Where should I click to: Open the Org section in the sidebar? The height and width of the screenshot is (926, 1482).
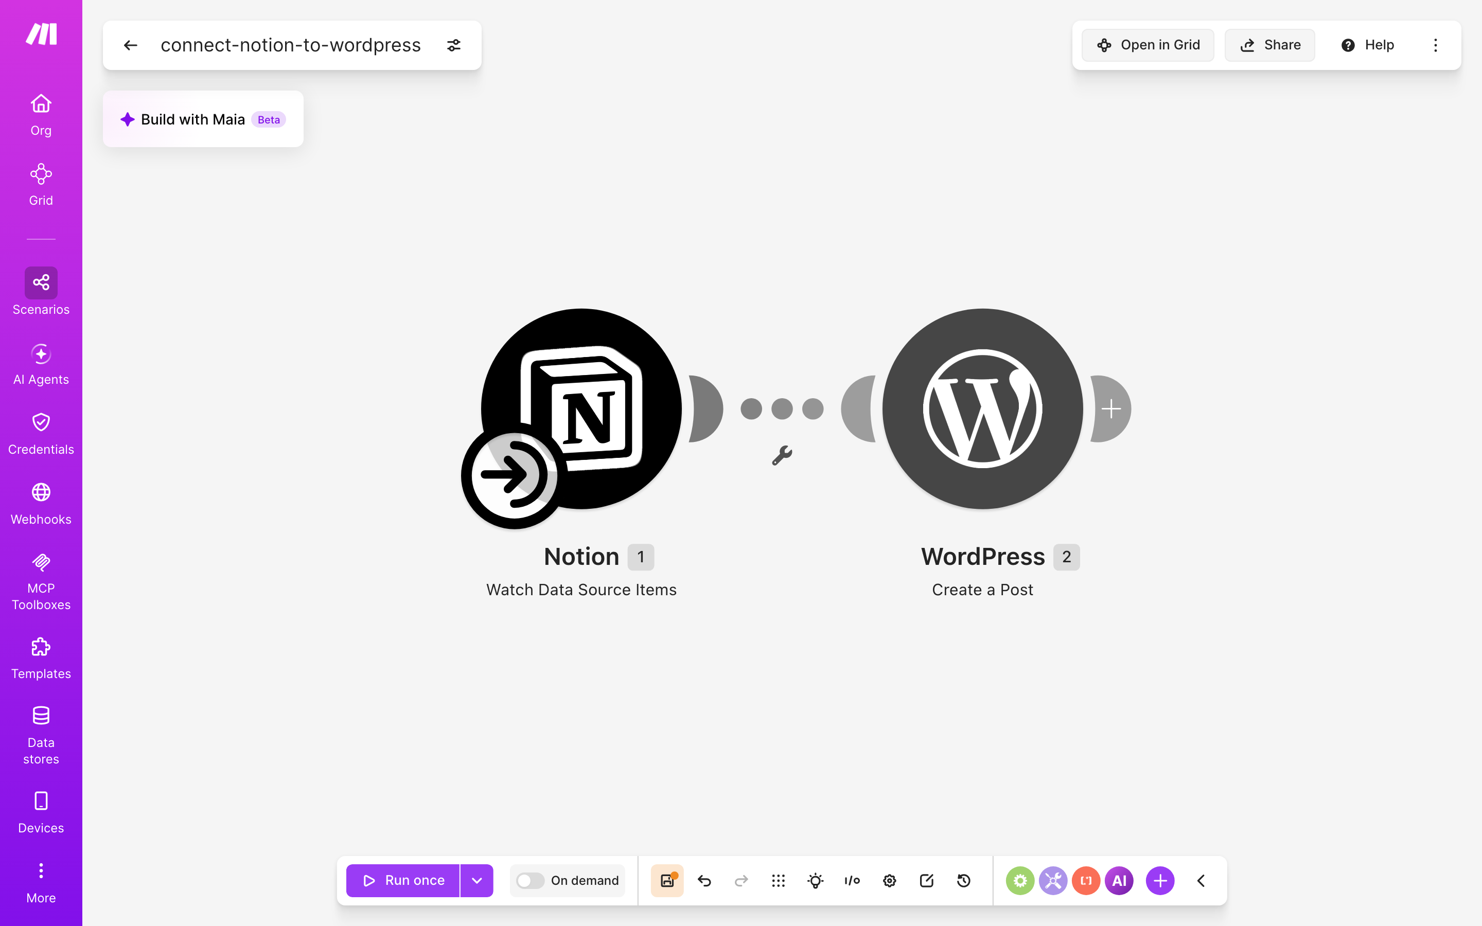(41, 115)
